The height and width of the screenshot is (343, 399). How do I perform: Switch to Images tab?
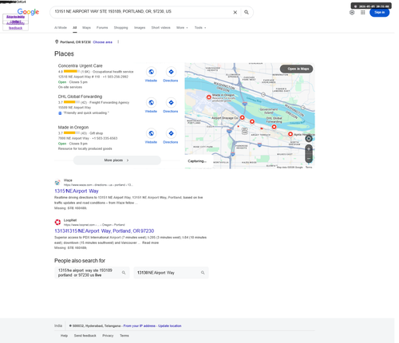[140, 28]
